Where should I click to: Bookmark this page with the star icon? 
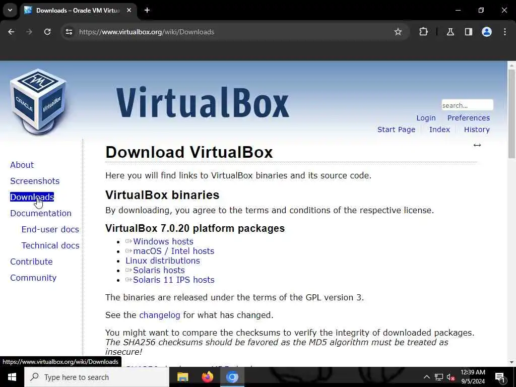(x=398, y=32)
